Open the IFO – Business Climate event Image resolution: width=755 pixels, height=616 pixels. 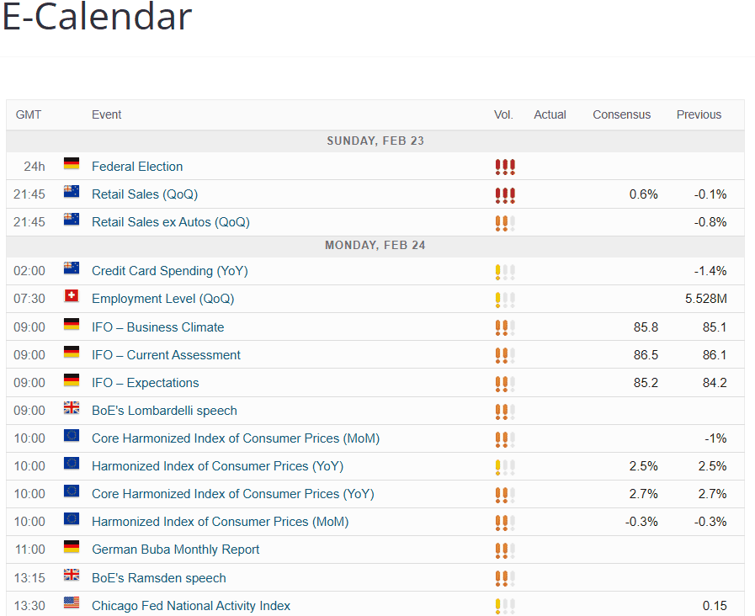pos(157,327)
